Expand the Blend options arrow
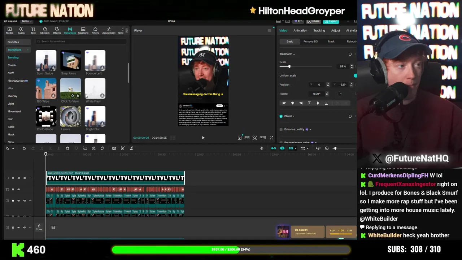Image resolution: width=462 pixels, height=260 pixels. (293, 116)
